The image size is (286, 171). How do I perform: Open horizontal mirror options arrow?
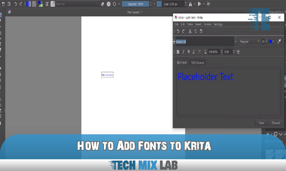coord(194,4)
